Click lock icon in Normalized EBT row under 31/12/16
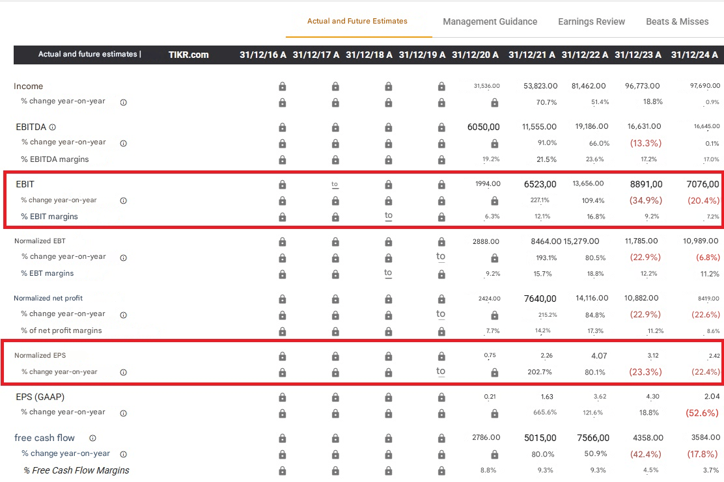Viewport: 724px width, 482px height. [x=282, y=242]
